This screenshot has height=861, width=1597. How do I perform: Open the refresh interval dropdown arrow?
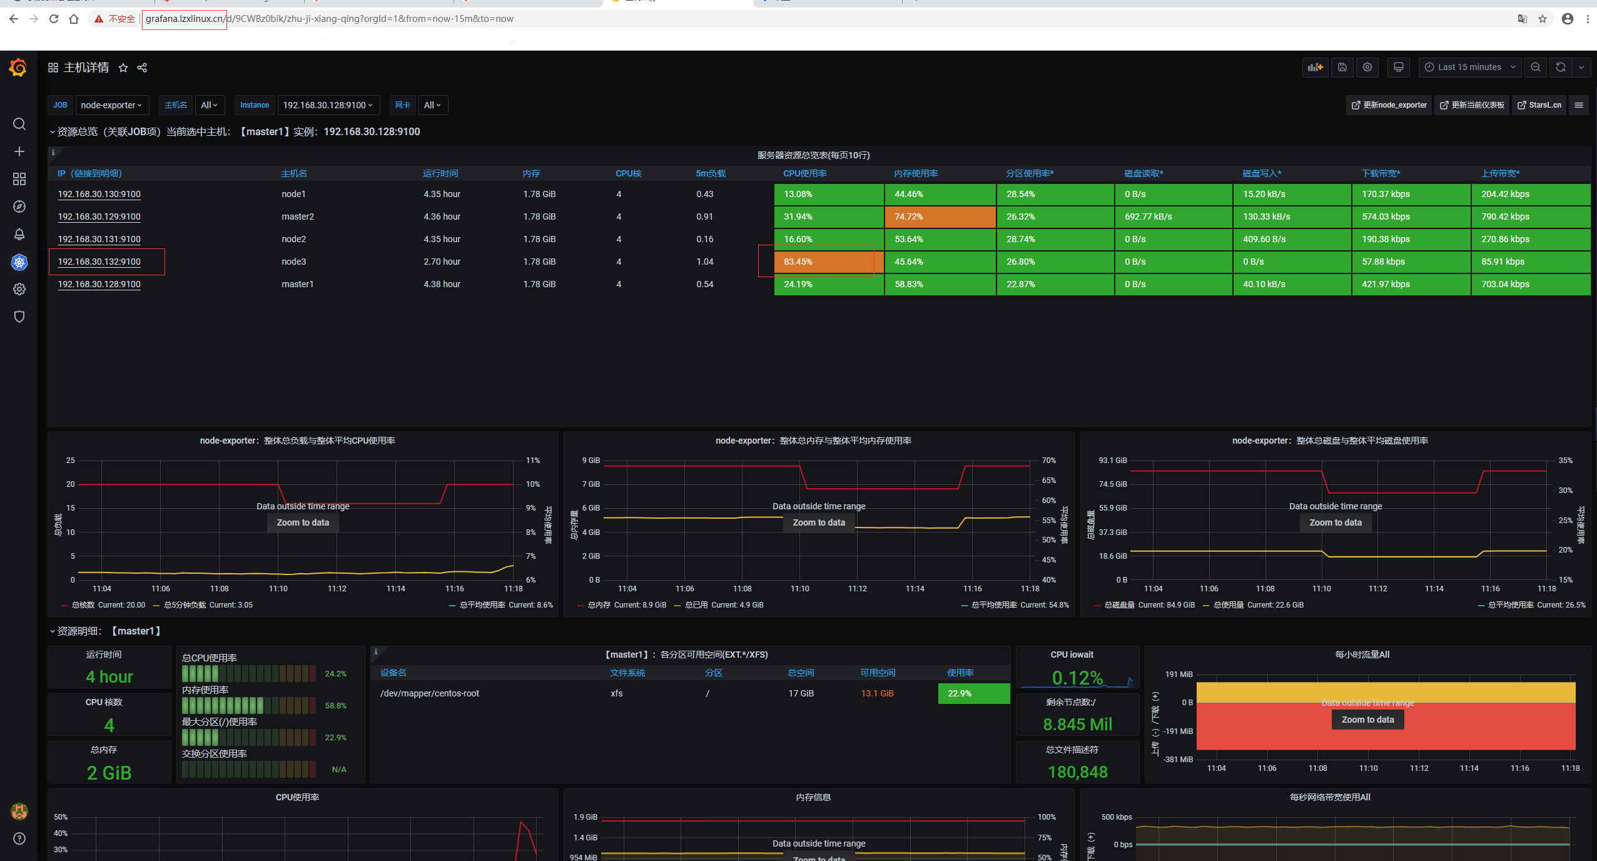click(x=1581, y=67)
